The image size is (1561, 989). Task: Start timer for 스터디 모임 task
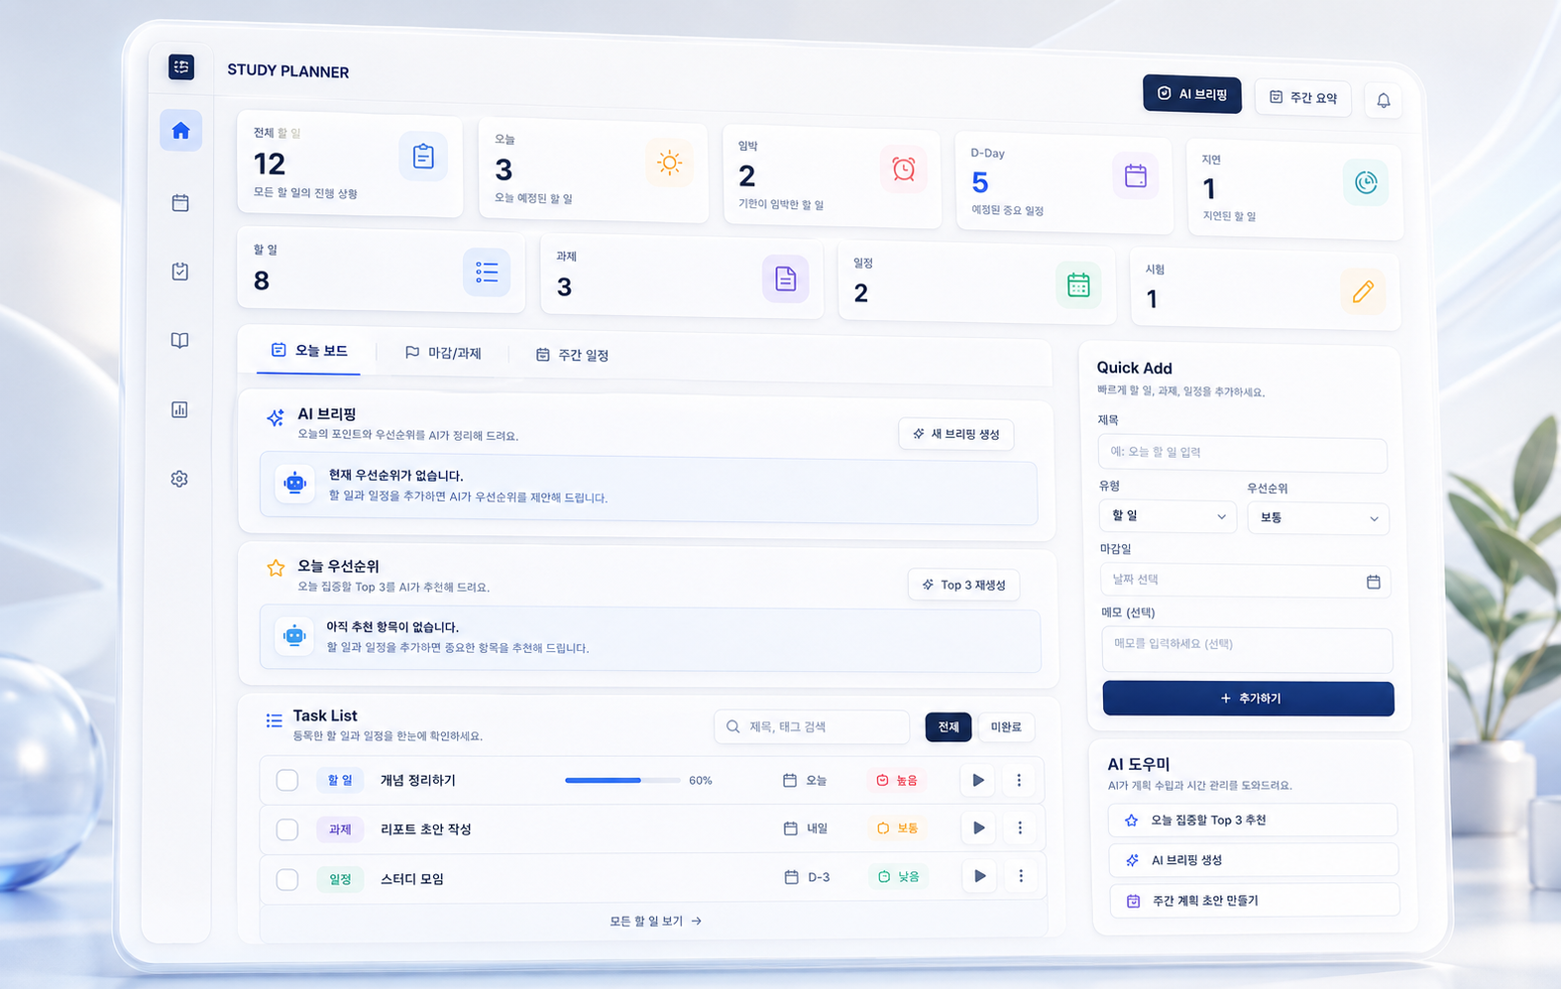[980, 876]
